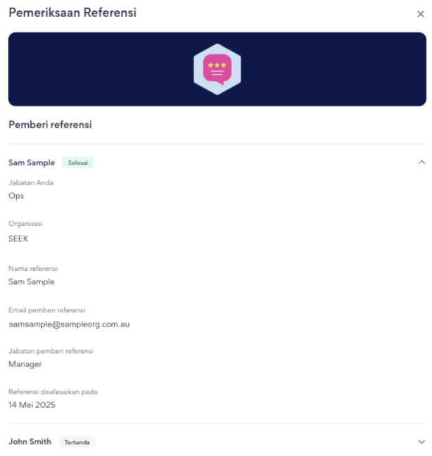Select the Sam Sample referee header name
The height and width of the screenshot is (456, 432).
pyautogui.click(x=31, y=163)
